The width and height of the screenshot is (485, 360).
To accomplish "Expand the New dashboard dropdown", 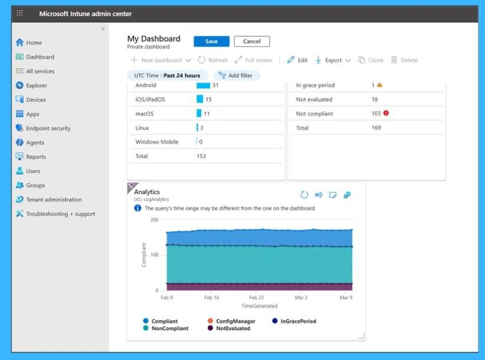I will tap(188, 60).
